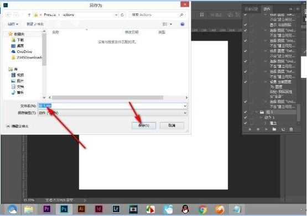Click Begin recording button in Actions panel
Image resolution: width=307 pixels, height=216 pixels.
pyautogui.click(x=258, y=129)
